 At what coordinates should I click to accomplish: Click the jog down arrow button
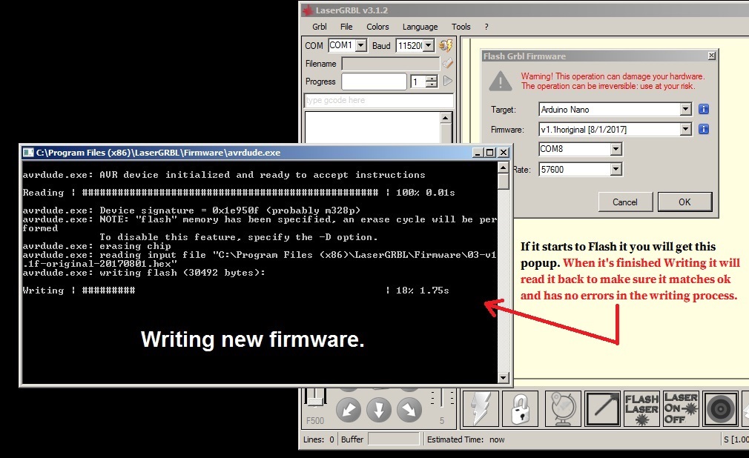(x=379, y=410)
